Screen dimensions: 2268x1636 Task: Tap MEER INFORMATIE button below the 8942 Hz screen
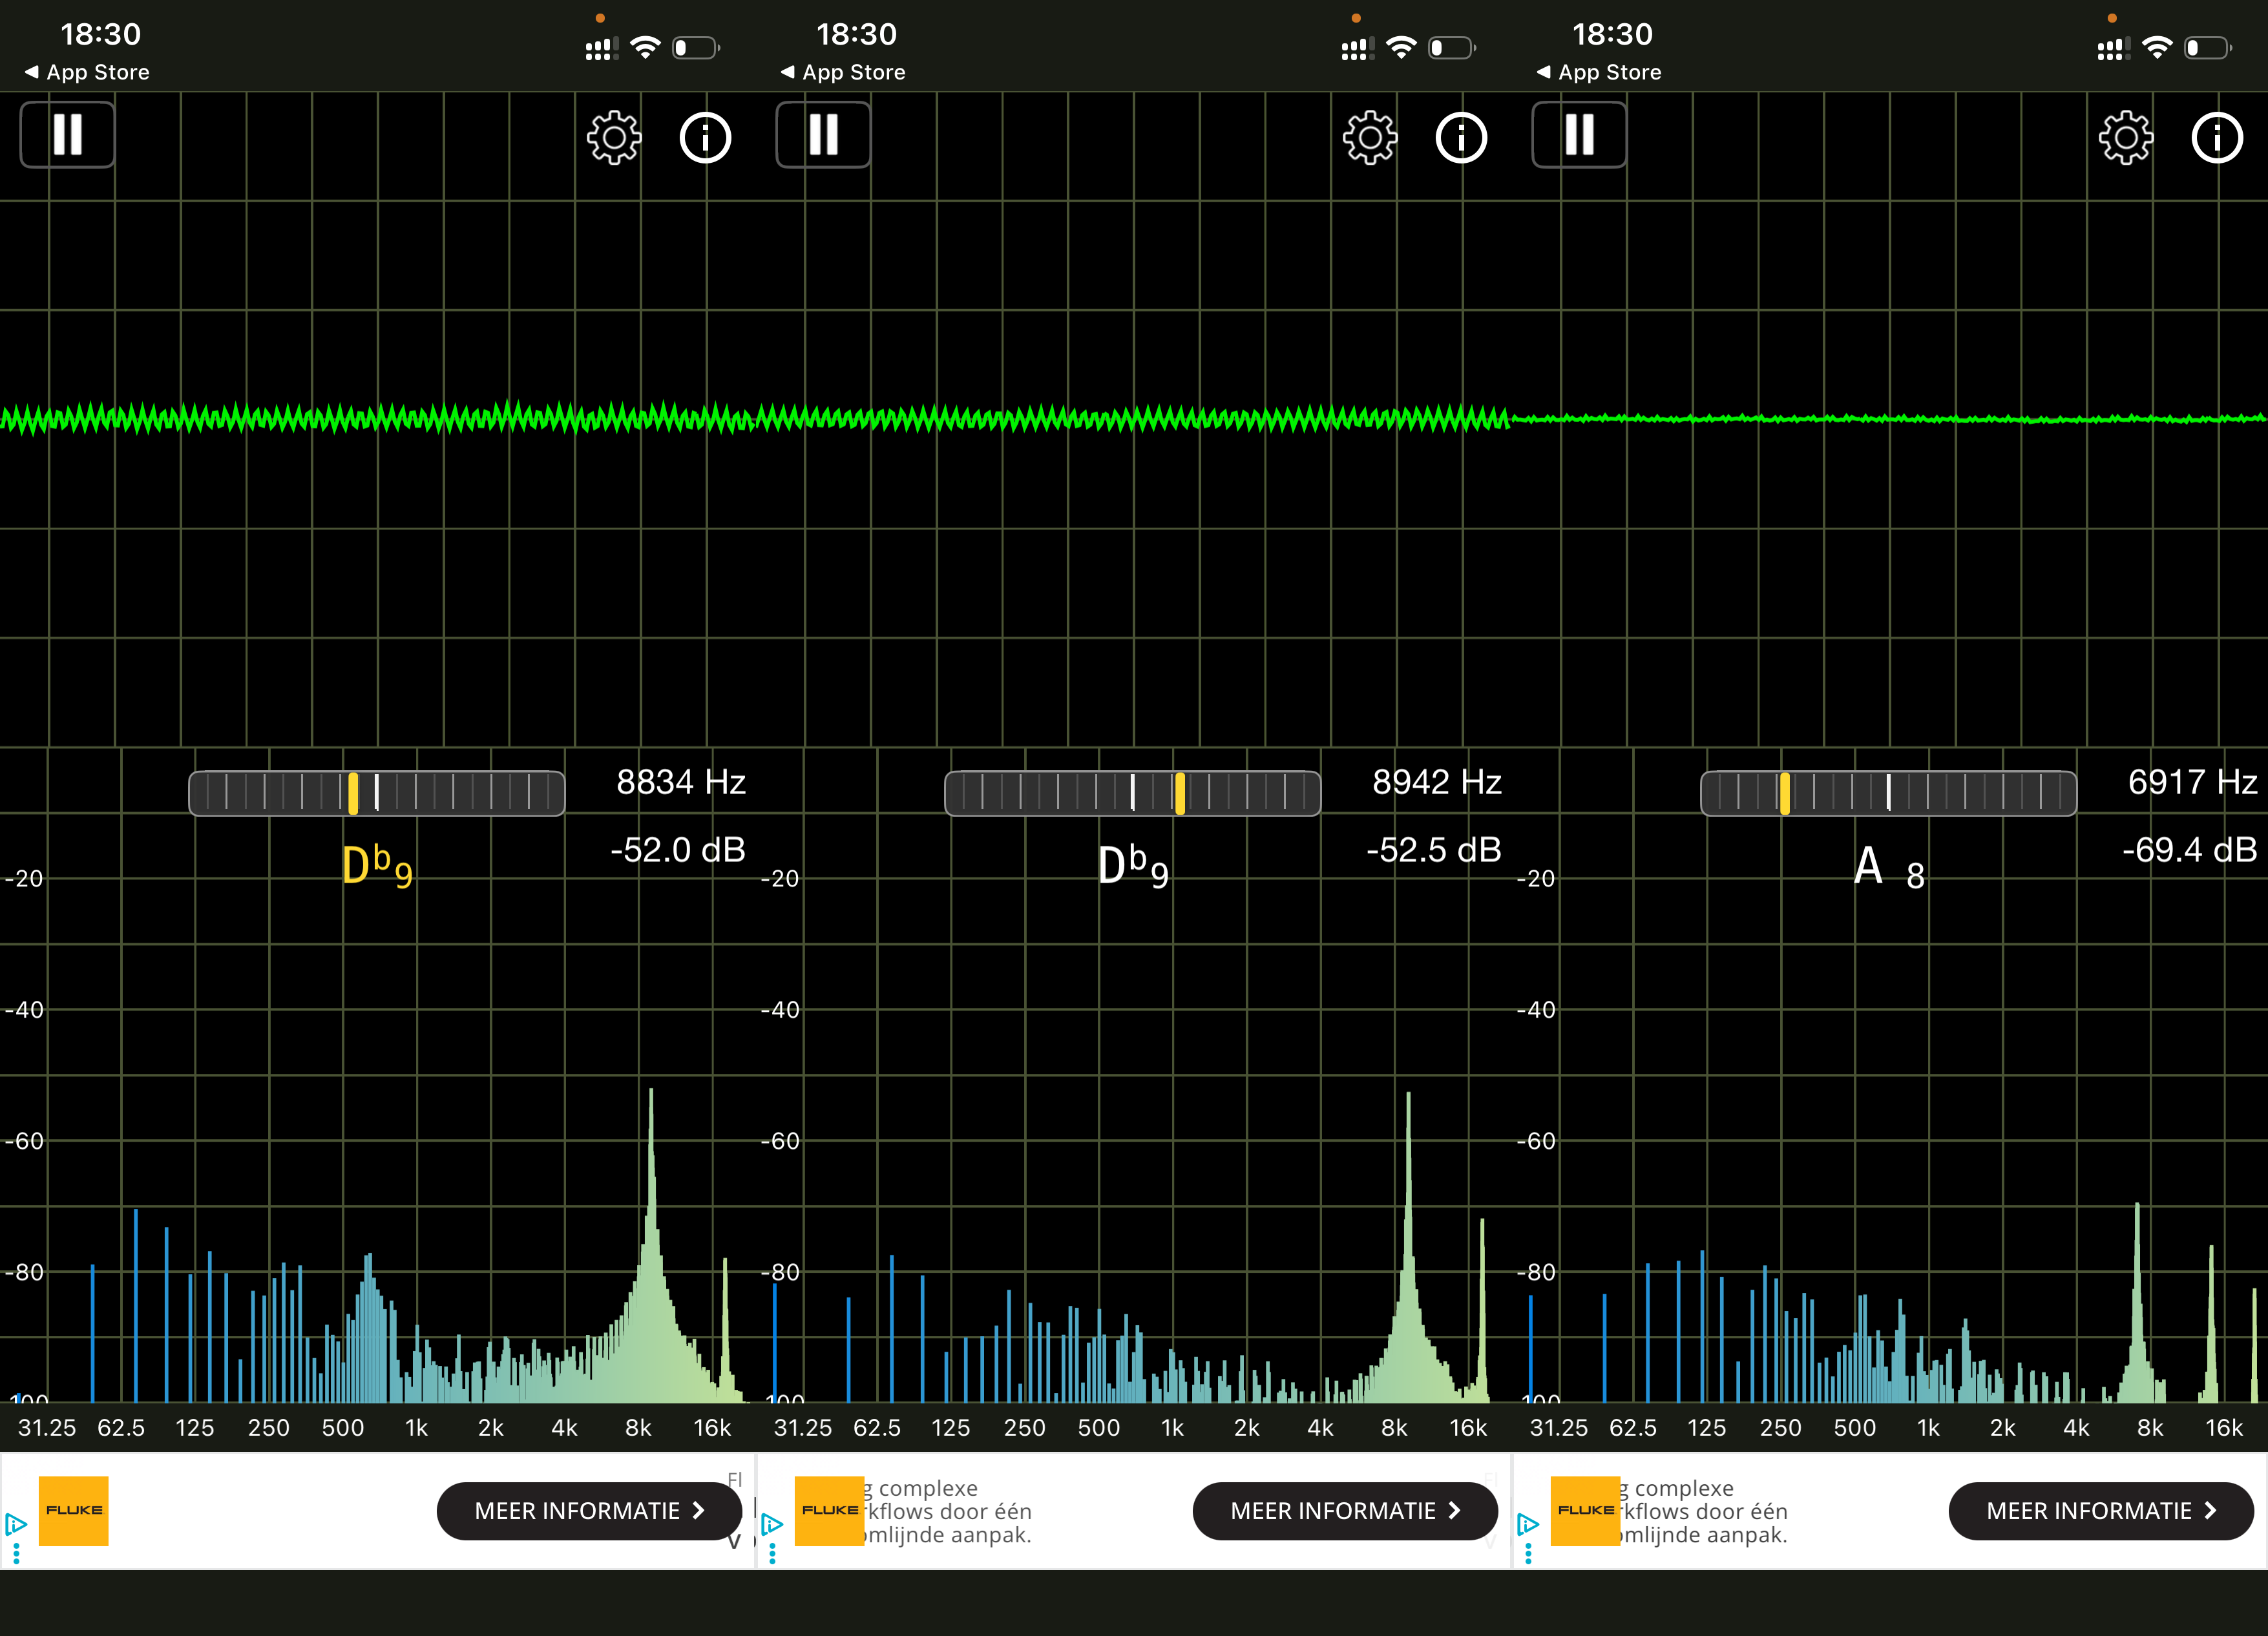[x=1345, y=1511]
